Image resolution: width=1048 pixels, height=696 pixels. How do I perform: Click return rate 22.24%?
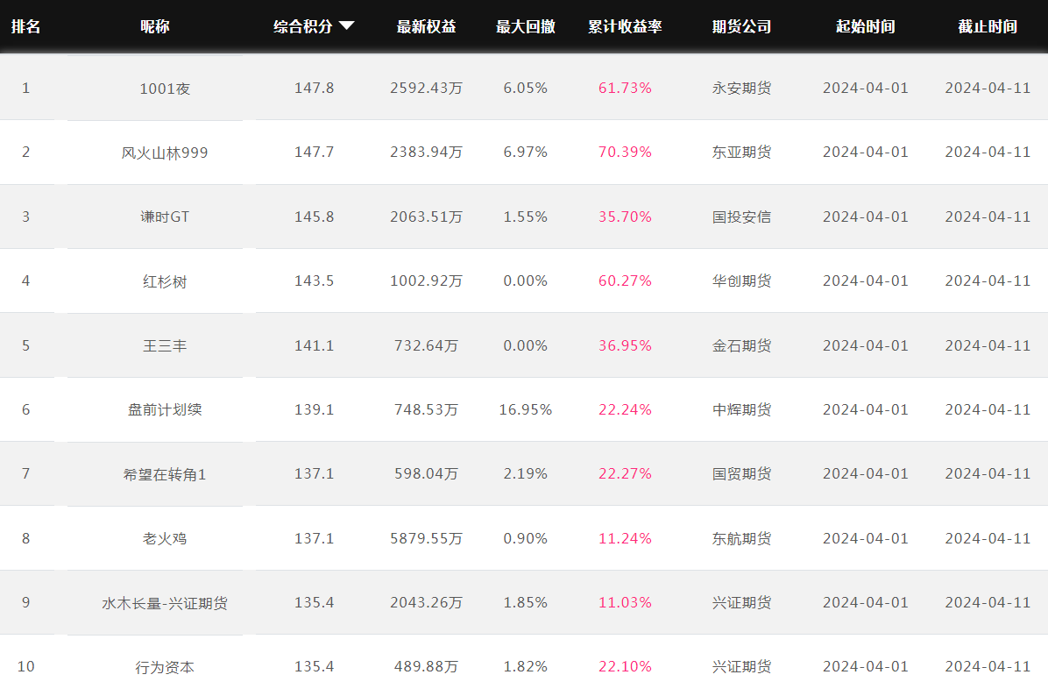pyautogui.click(x=625, y=410)
